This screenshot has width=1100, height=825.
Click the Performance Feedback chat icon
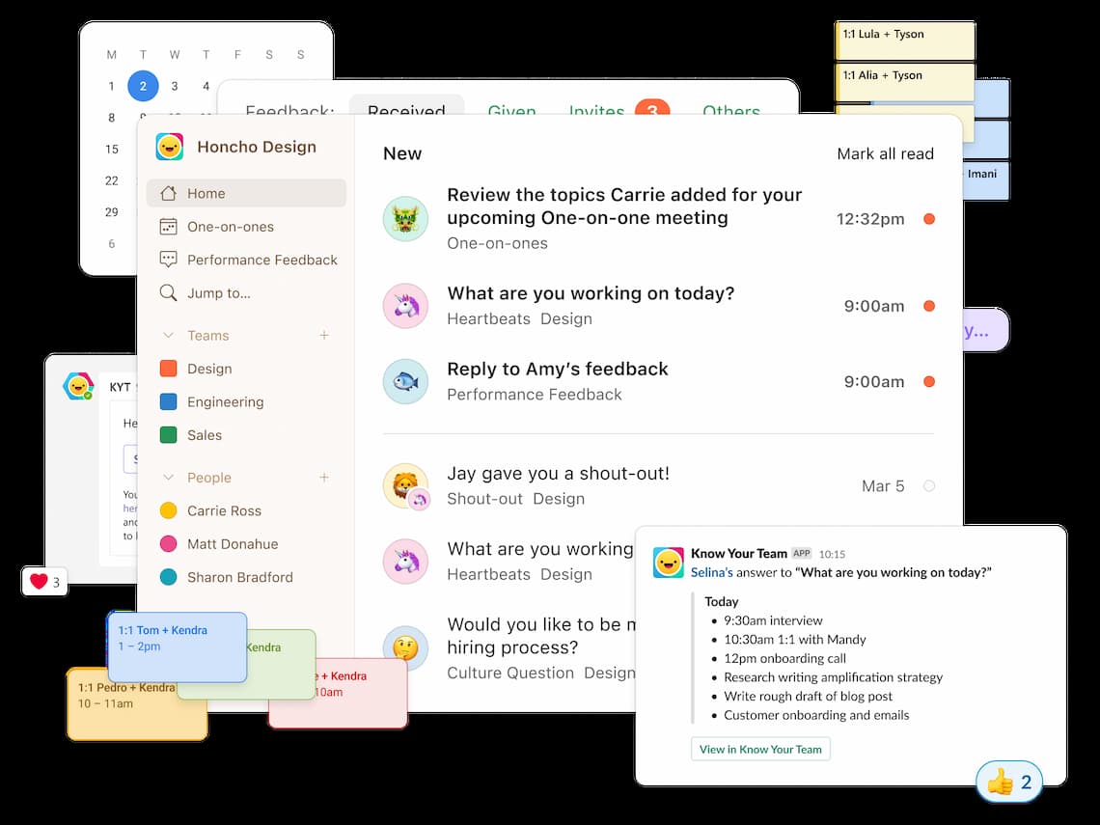169,260
